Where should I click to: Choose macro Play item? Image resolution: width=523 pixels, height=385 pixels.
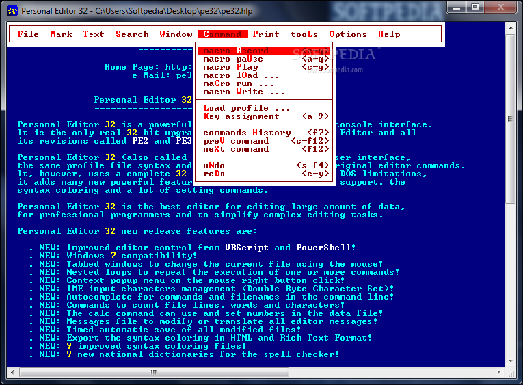pyautogui.click(x=264, y=67)
